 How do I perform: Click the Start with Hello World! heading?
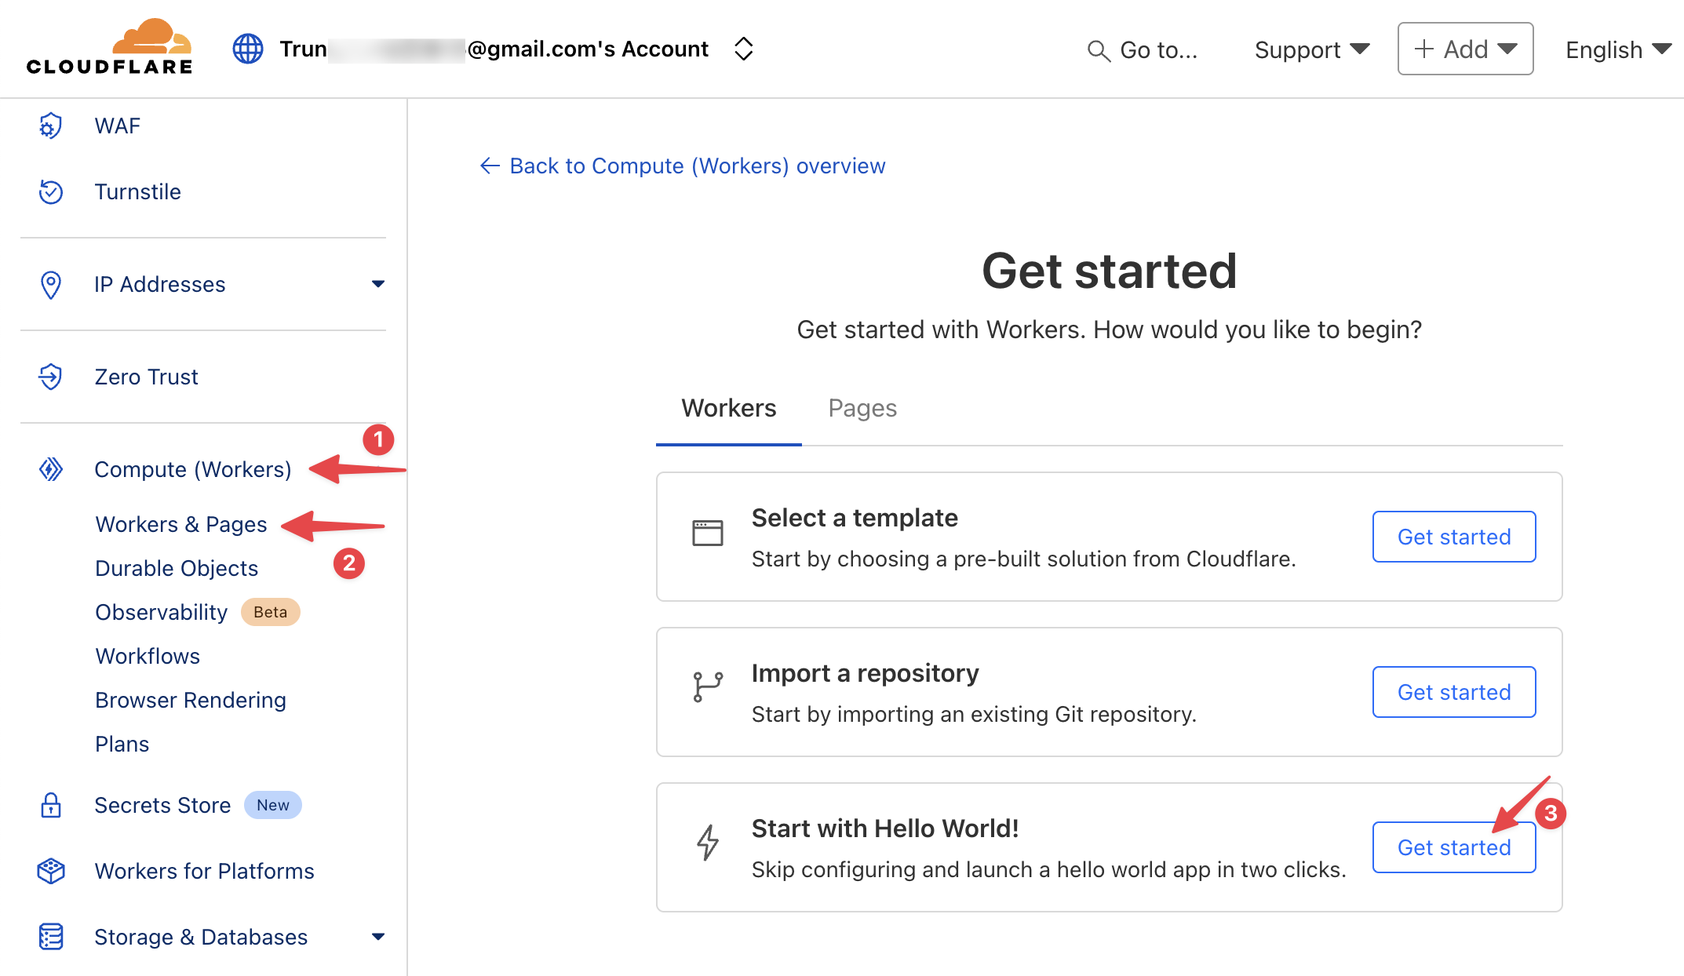pos(885,829)
